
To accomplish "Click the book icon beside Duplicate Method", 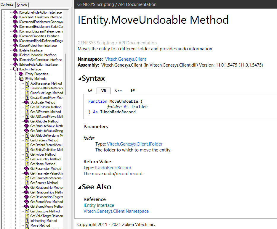I will pyautogui.click(x=27, y=102).
